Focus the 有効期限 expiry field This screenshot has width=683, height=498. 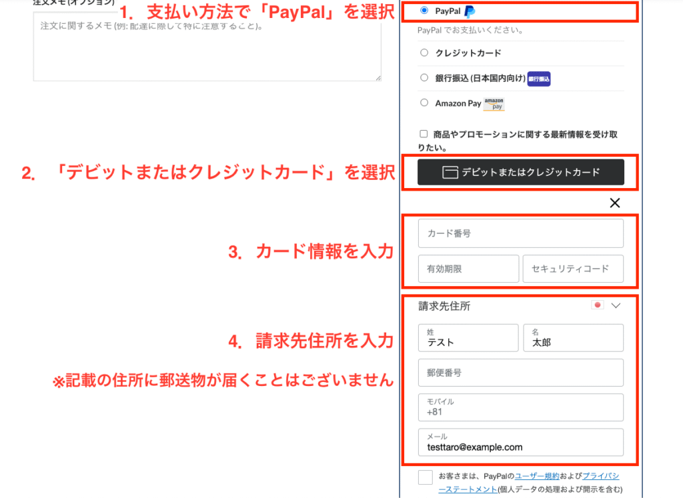pyautogui.click(x=468, y=269)
